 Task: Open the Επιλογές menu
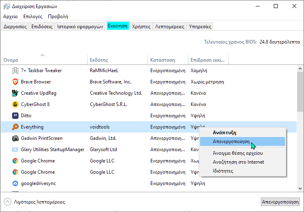33,17
